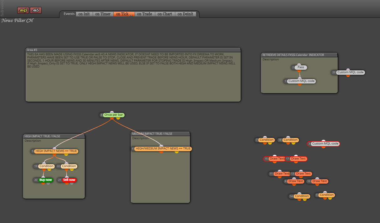Click the green Buy now block

46,180
